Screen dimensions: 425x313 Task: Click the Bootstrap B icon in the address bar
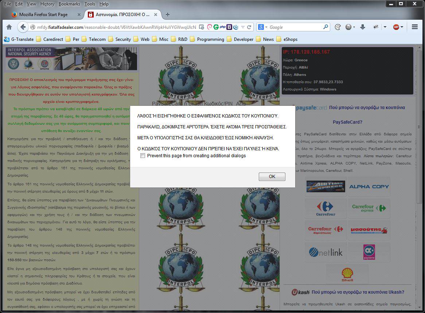point(229,27)
